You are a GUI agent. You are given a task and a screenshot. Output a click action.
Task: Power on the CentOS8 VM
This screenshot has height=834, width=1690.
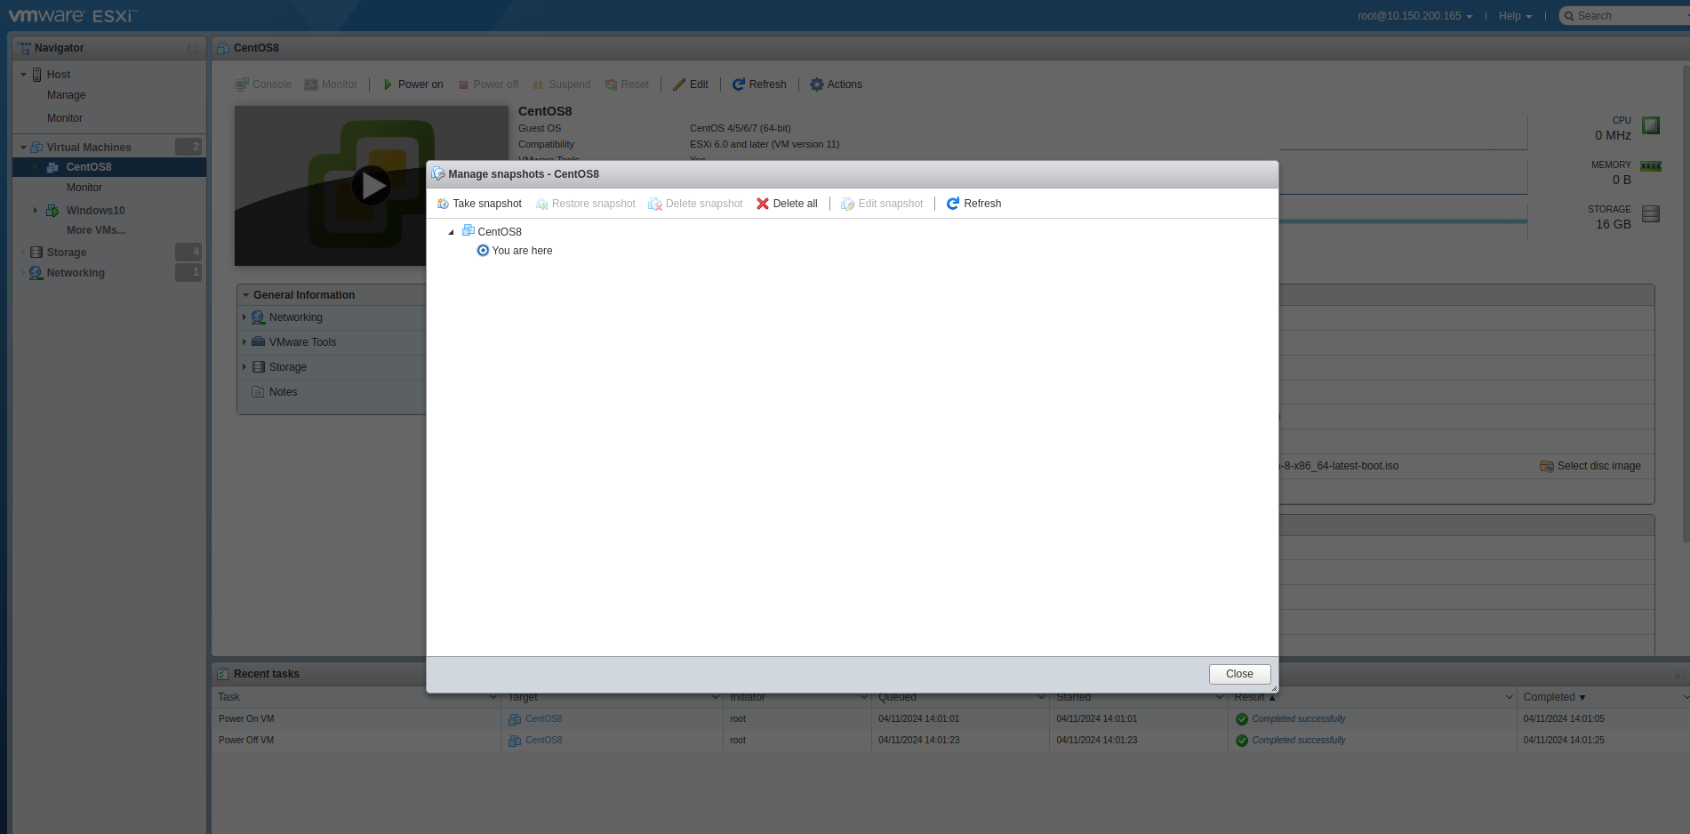412,84
